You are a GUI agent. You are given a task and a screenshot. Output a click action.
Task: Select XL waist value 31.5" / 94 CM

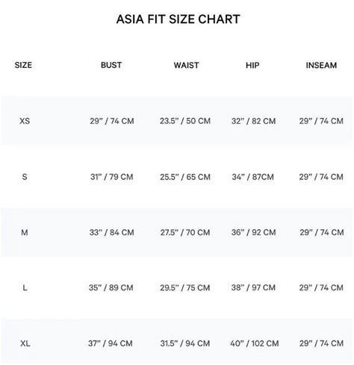(185, 343)
